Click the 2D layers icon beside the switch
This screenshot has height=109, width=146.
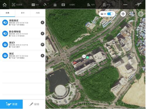pos(102,14)
